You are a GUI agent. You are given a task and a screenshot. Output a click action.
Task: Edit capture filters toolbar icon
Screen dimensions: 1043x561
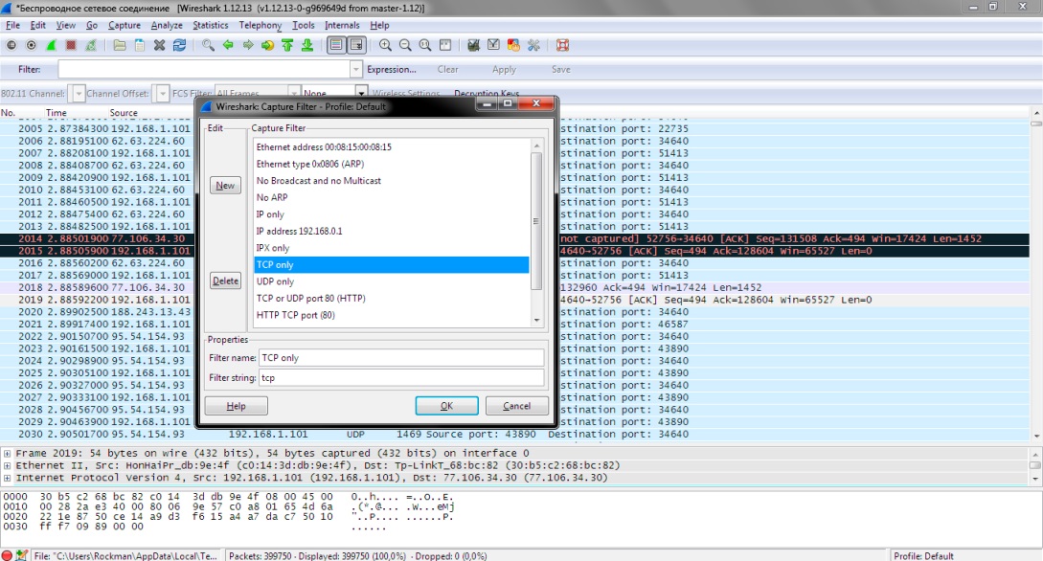(473, 45)
